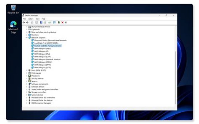Select Realtek USB GbE Family Controller
Viewport: 199px width, 124px height.
48,46
